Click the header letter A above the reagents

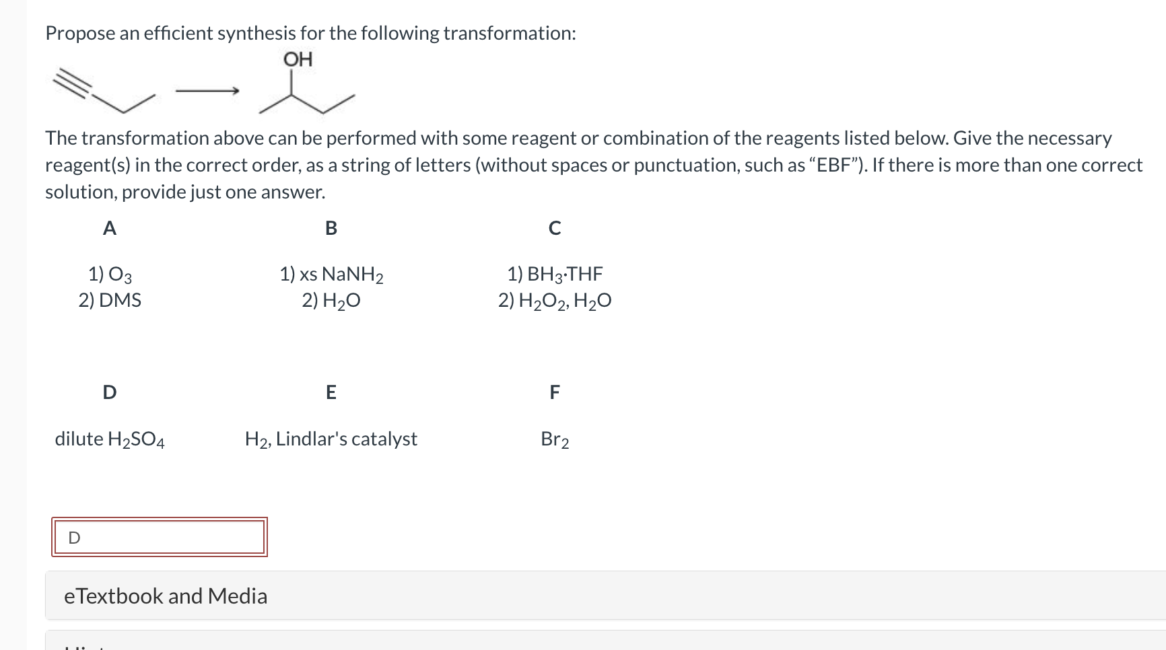(x=110, y=229)
